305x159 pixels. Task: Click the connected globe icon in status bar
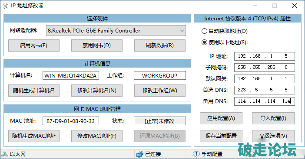coord(139,154)
